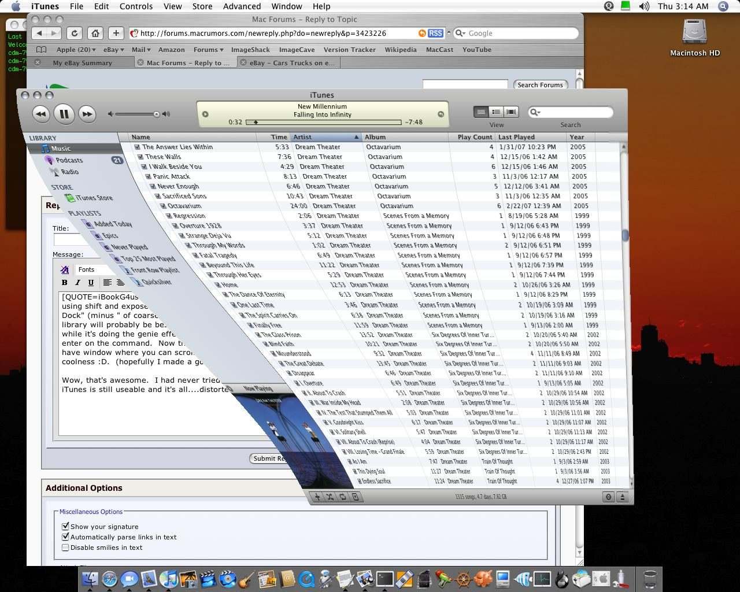Toggle the artwork viewer button in iTunes

(356, 497)
